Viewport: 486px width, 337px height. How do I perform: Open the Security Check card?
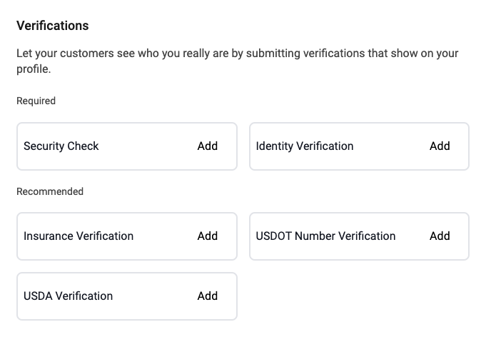pyautogui.click(x=127, y=146)
